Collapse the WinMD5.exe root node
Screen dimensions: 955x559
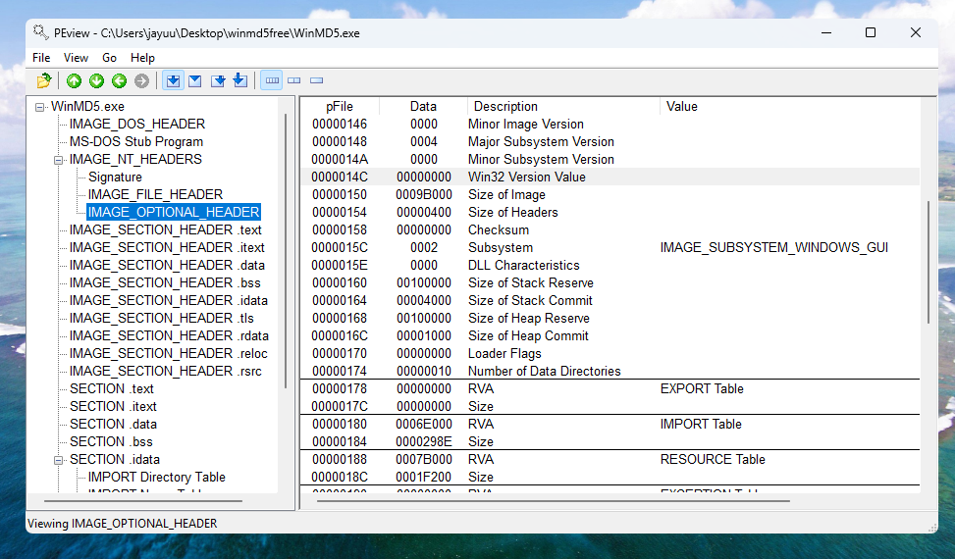click(39, 107)
